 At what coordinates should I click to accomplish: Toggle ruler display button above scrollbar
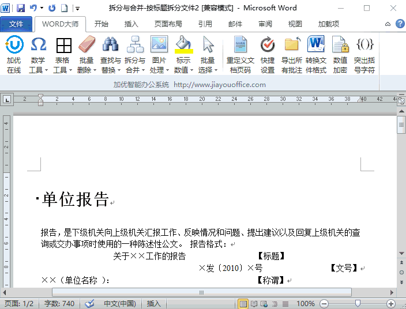click(x=401, y=101)
